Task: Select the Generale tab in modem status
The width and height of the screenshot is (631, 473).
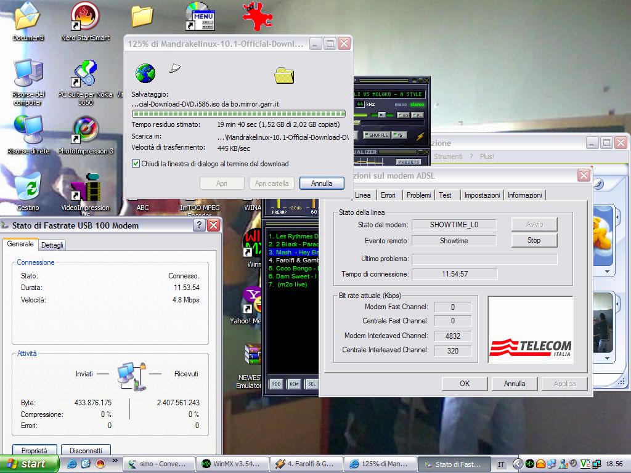Action: point(20,244)
